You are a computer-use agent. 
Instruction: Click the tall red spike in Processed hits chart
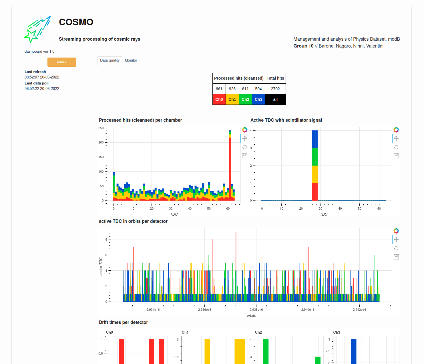point(230,169)
